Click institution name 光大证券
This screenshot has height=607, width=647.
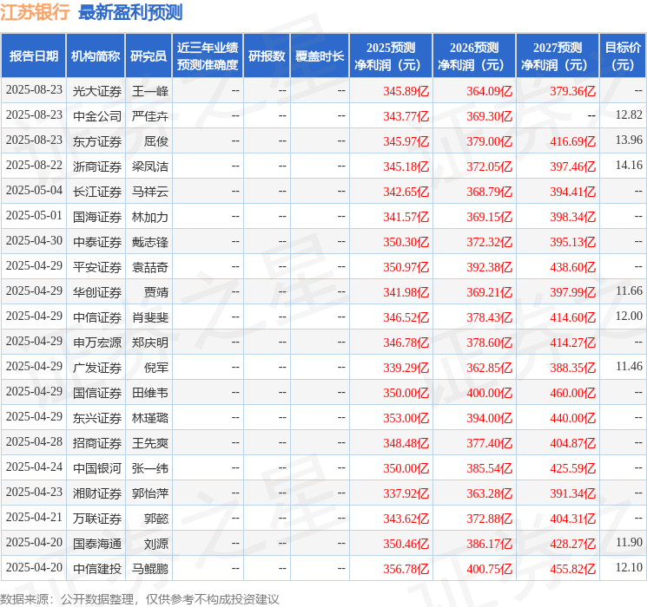tap(97, 91)
